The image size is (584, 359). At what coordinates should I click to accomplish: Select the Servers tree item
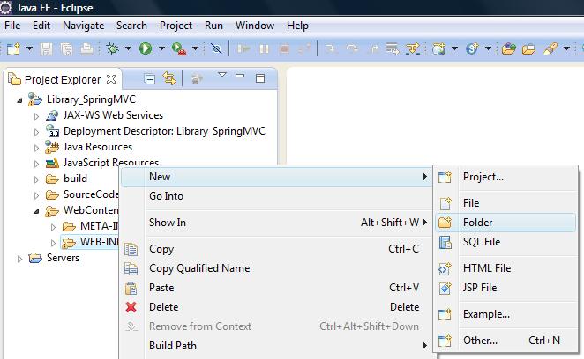coord(63,258)
